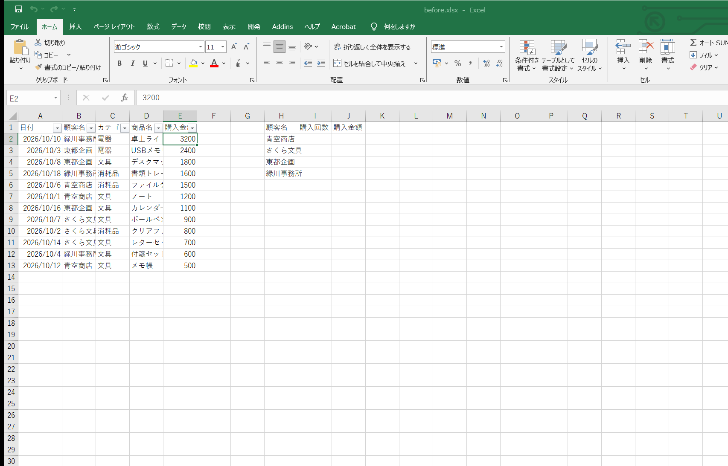728x466 pixels.
Task: Toggle Italic formatting
Action: [133, 63]
